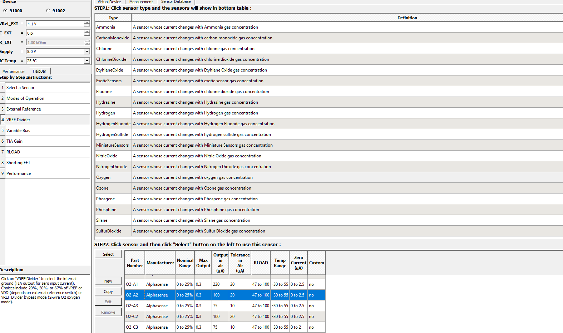Click the Manufacturer column header
Image resolution: width=563 pixels, height=333 pixels.
coord(160,263)
